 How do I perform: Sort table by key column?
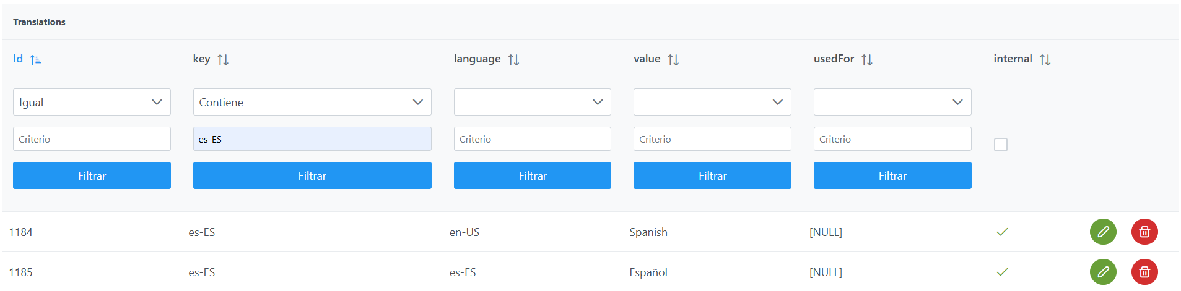coord(223,59)
